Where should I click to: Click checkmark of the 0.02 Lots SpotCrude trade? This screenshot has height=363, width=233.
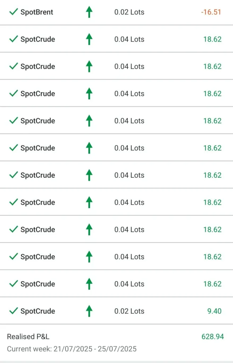(13, 311)
